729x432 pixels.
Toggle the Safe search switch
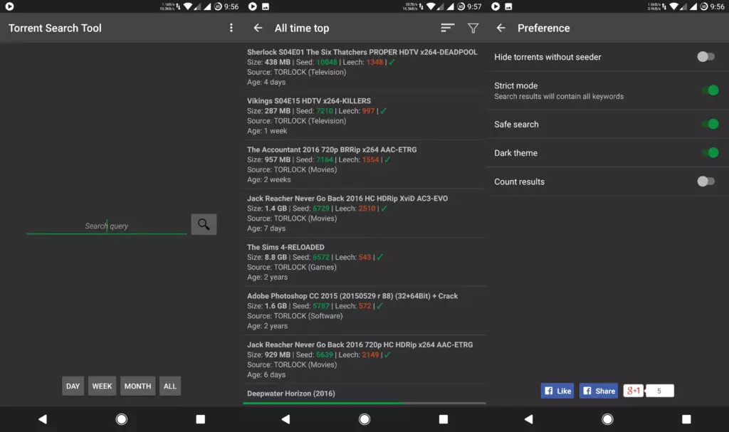pos(709,125)
